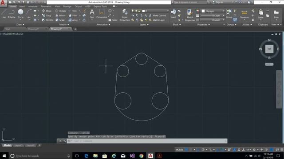Open the Insert ribbon tab
Screen dimensions: 284x159
click(22, 6)
